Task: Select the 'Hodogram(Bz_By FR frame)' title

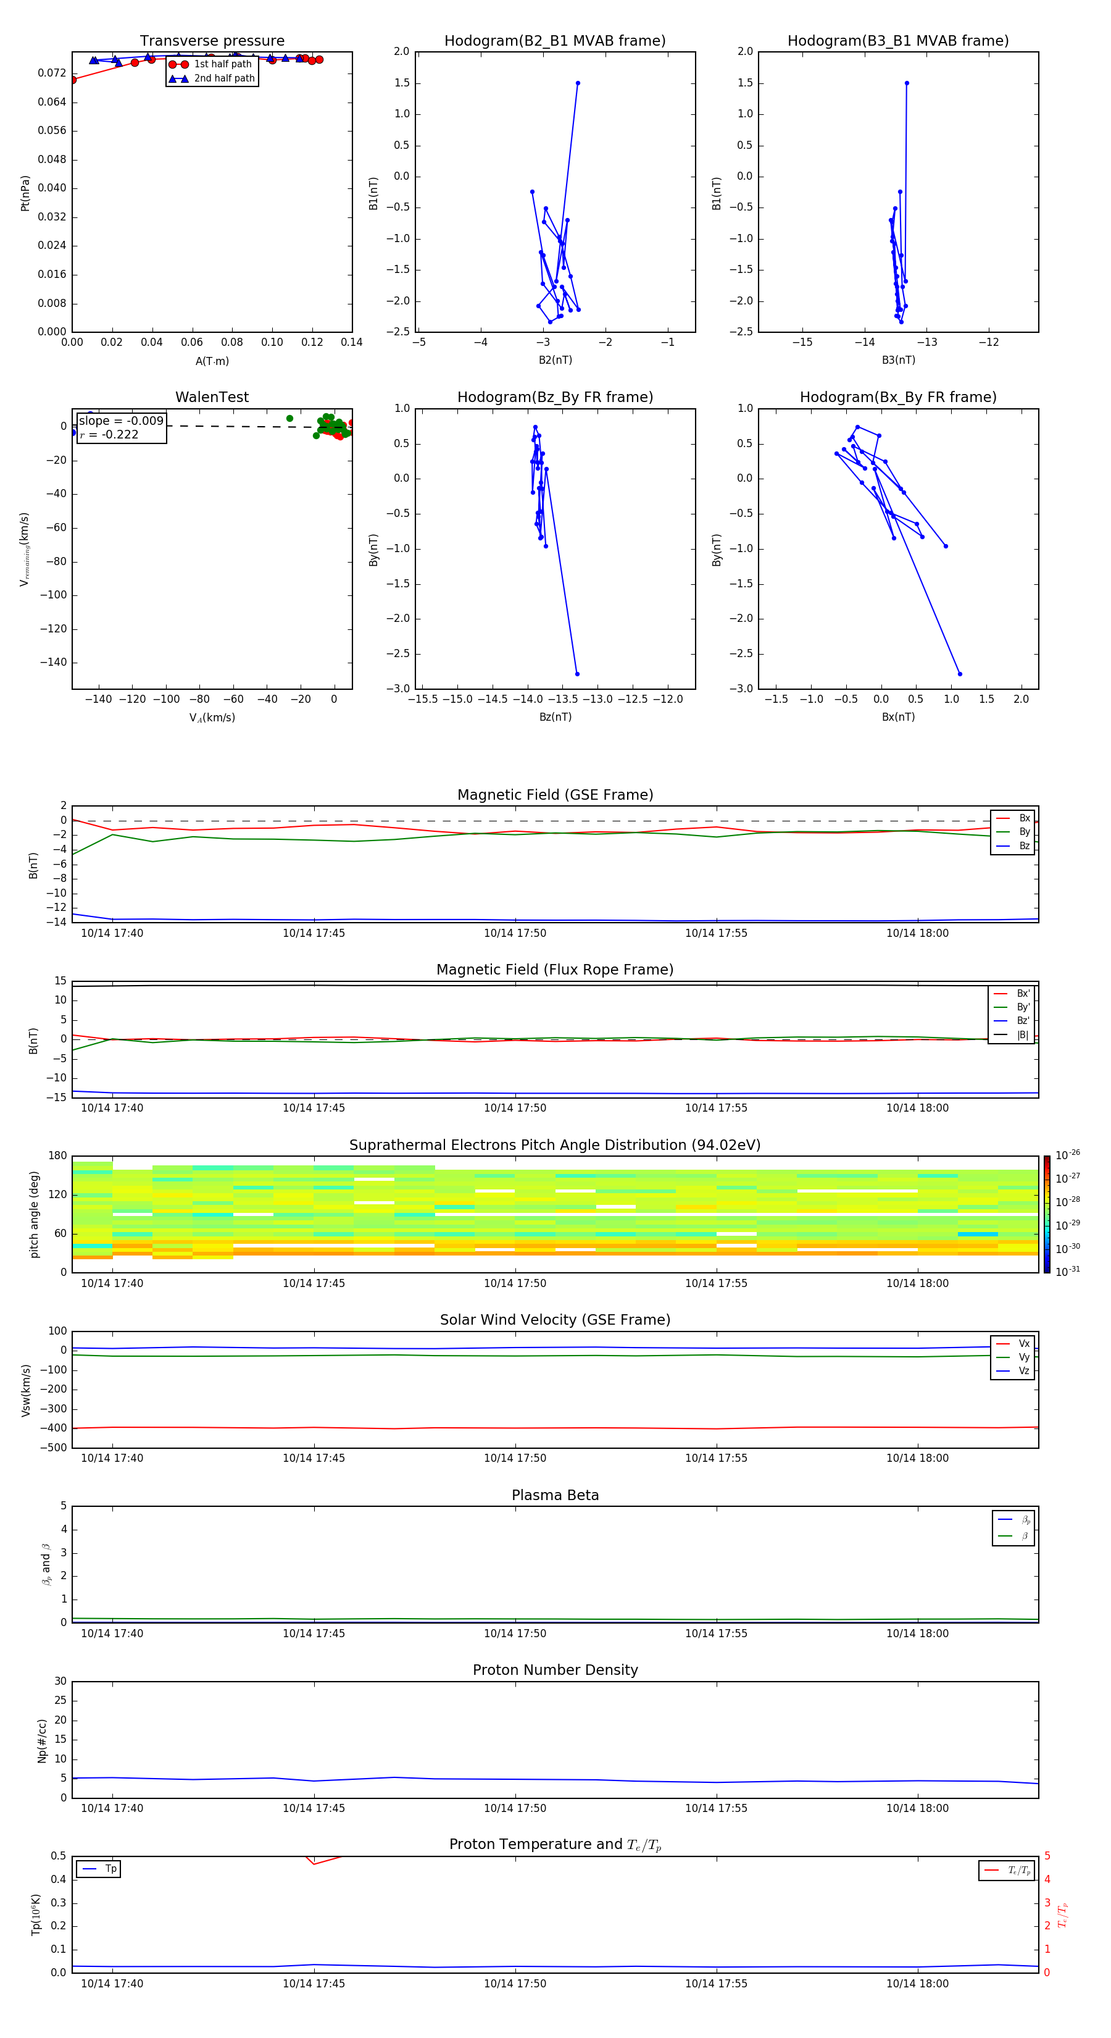Action: pos(555,397)
